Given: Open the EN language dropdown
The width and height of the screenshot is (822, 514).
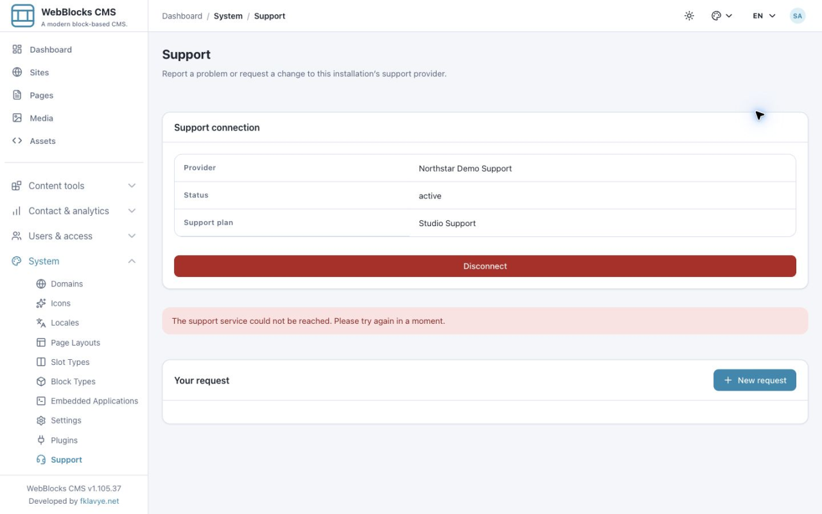Looking at the screenshot, I should (764, 16).
